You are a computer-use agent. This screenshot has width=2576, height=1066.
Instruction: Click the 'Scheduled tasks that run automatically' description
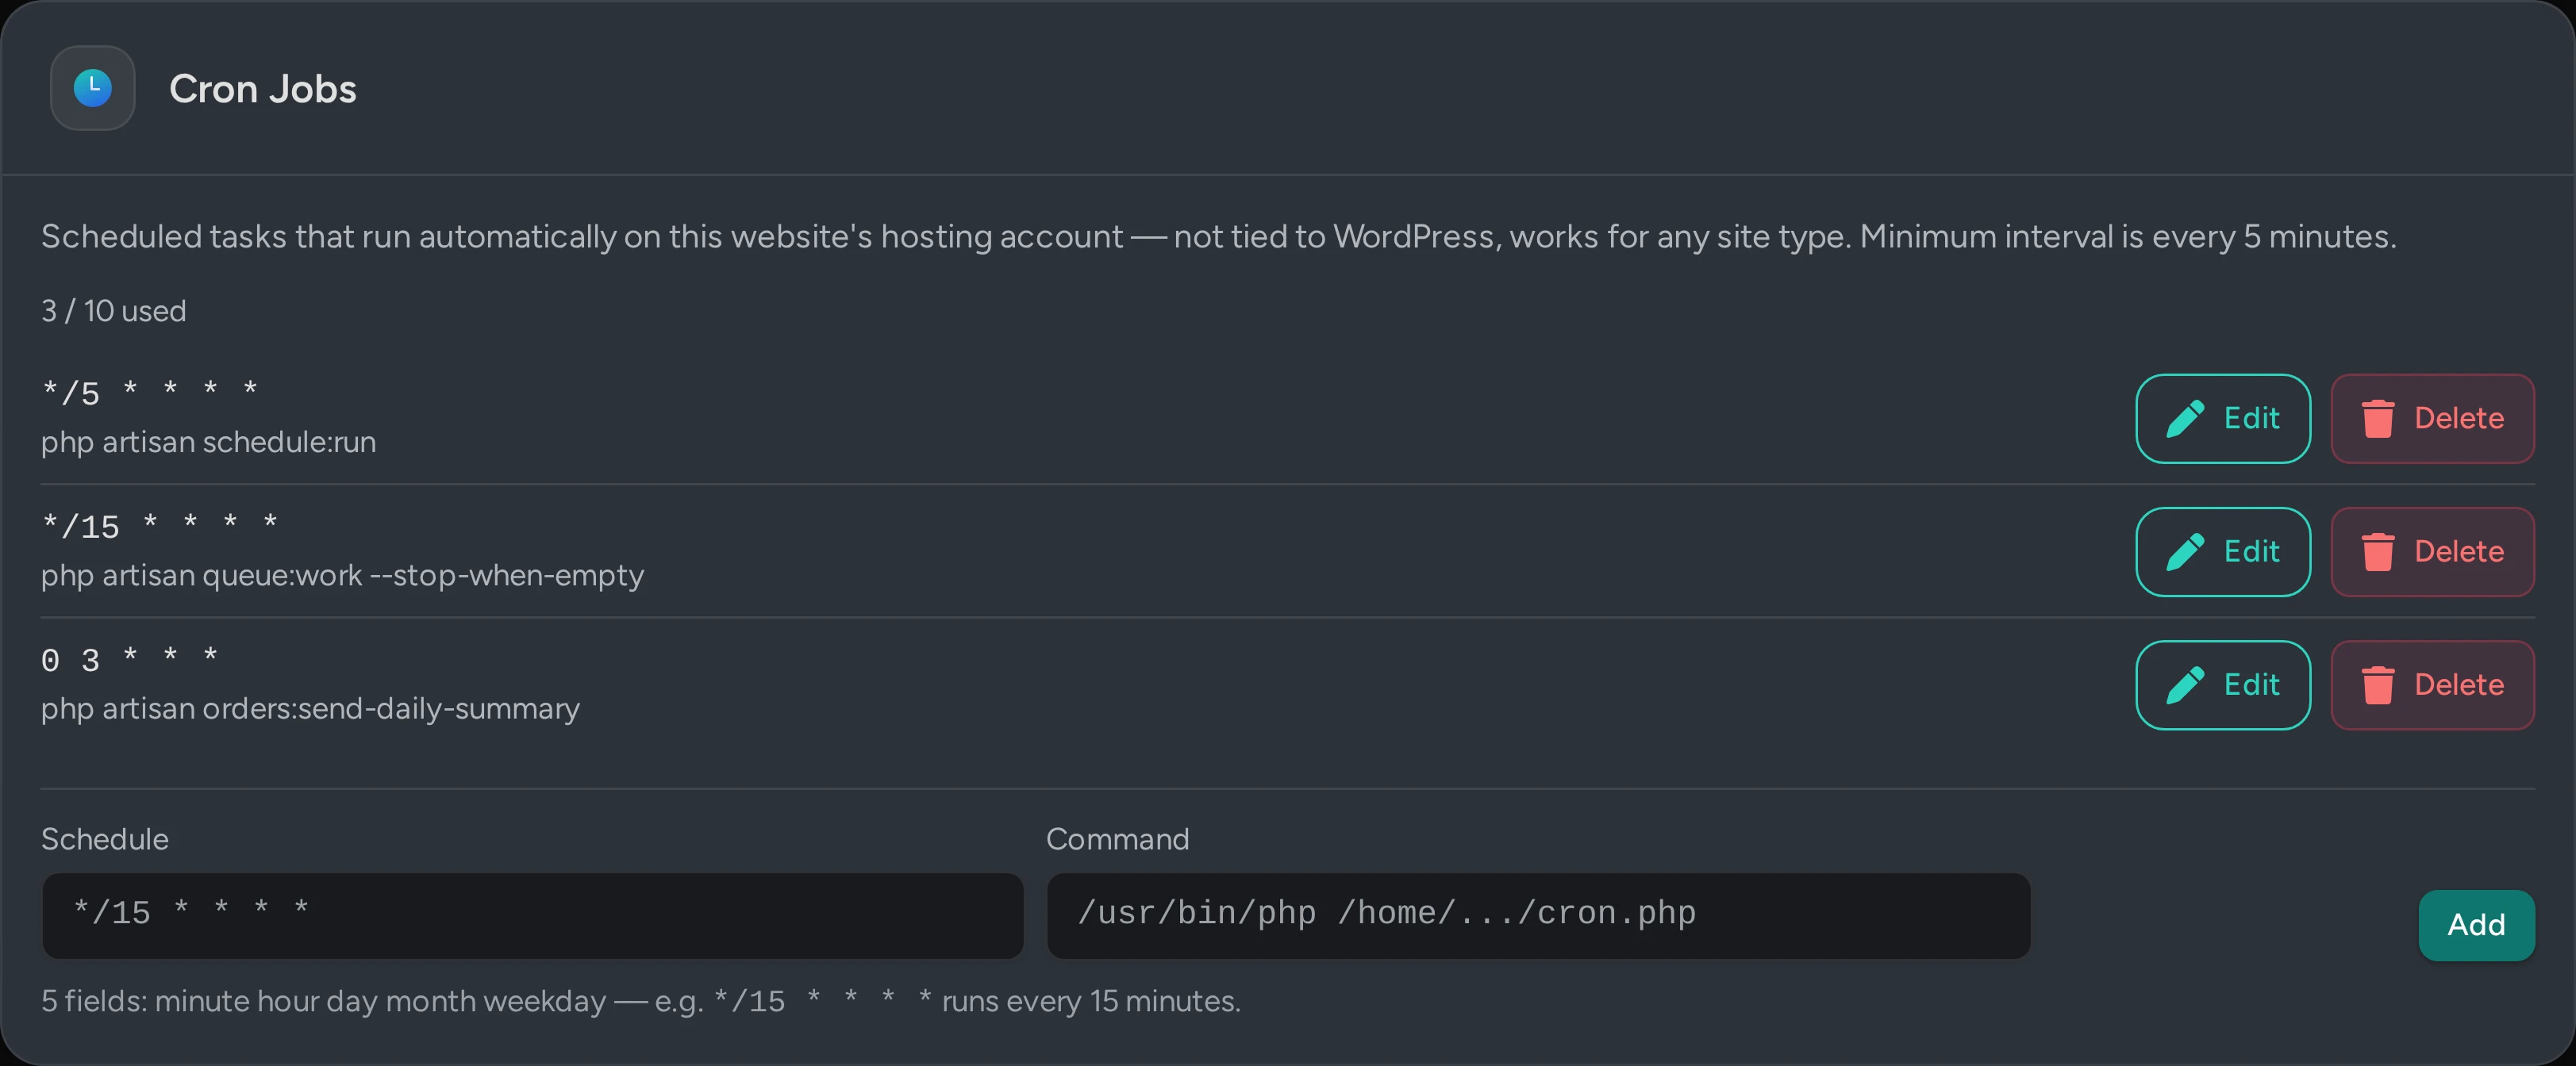[x=1218, y=237]
